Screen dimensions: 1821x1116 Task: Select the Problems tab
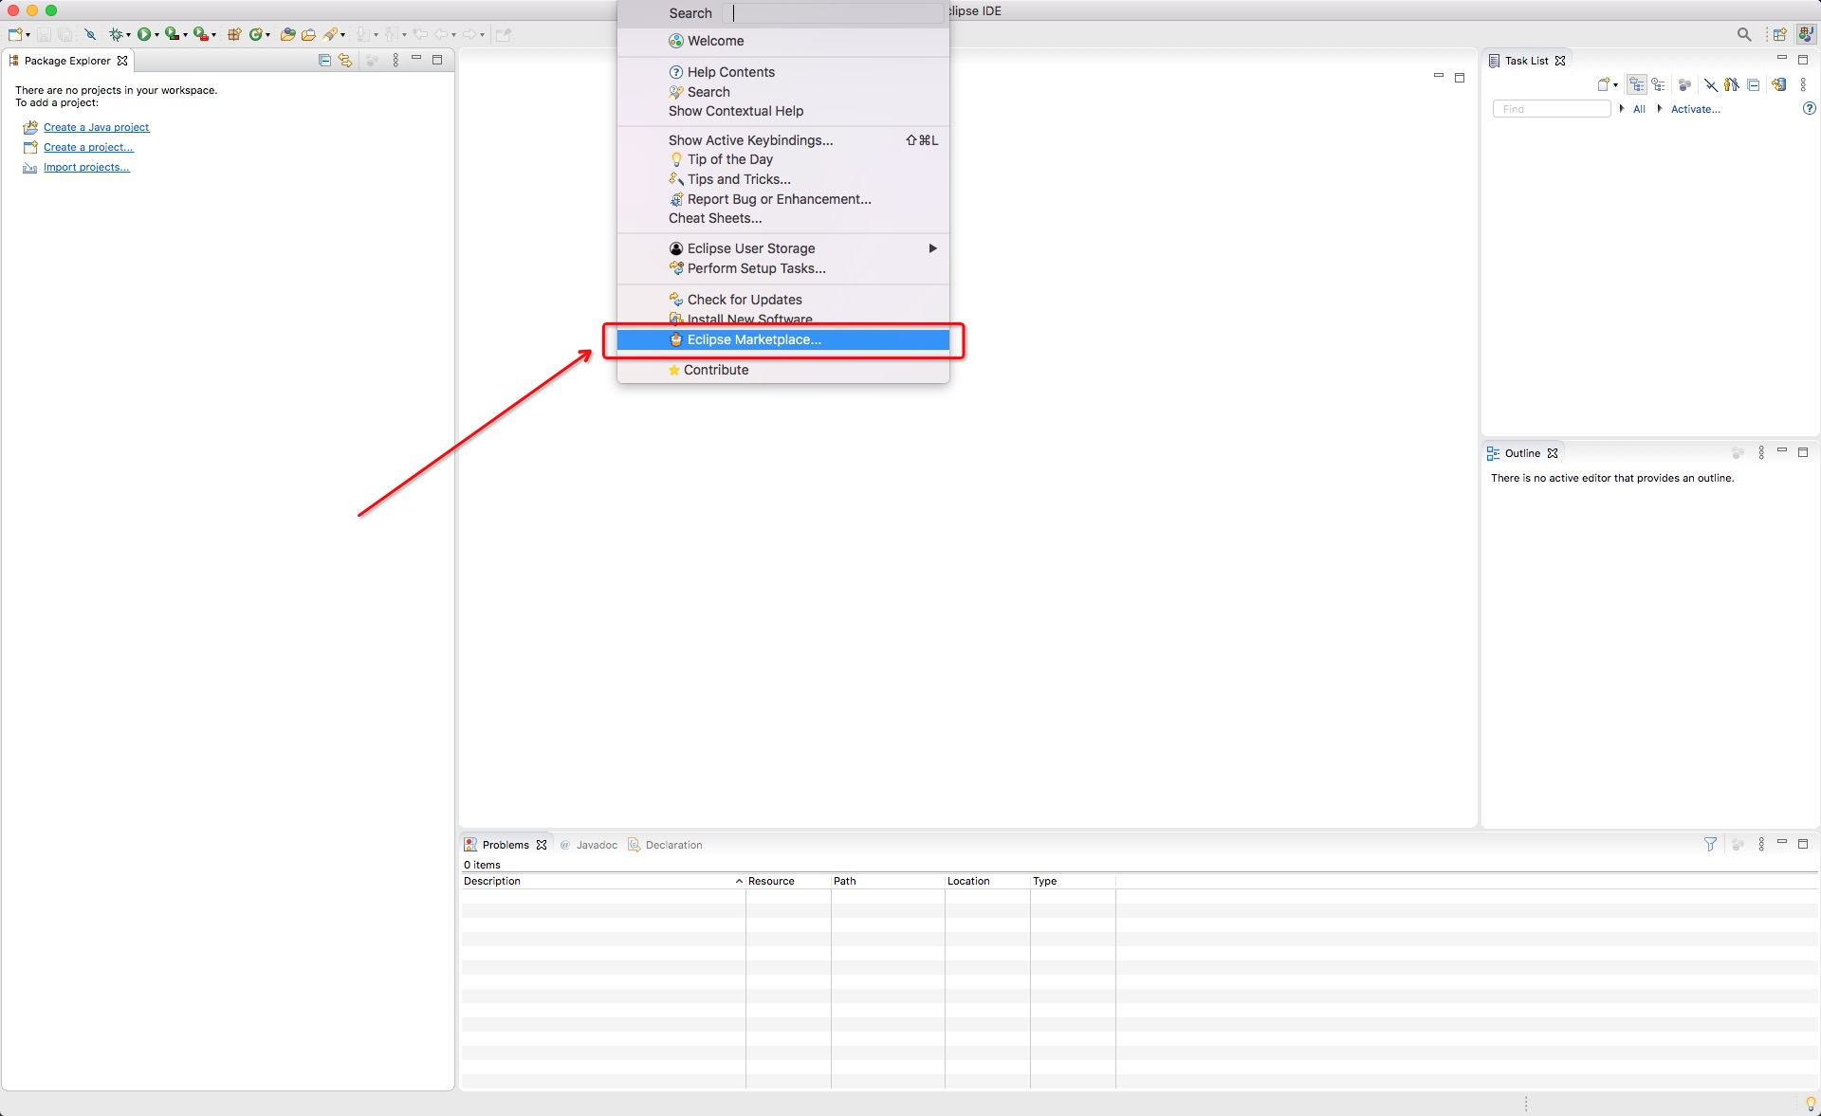[505, 845]
